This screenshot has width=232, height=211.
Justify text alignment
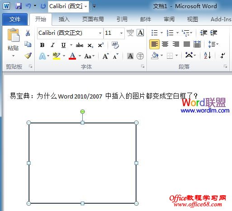187,44
